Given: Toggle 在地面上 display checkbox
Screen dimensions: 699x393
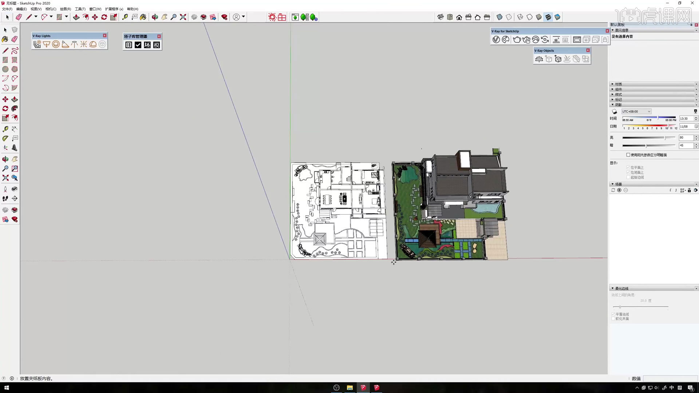Looking at the screenshot, I should tap(628, 172).
